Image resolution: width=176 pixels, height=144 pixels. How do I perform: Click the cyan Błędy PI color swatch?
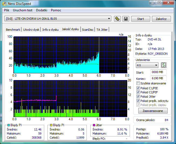9,125
